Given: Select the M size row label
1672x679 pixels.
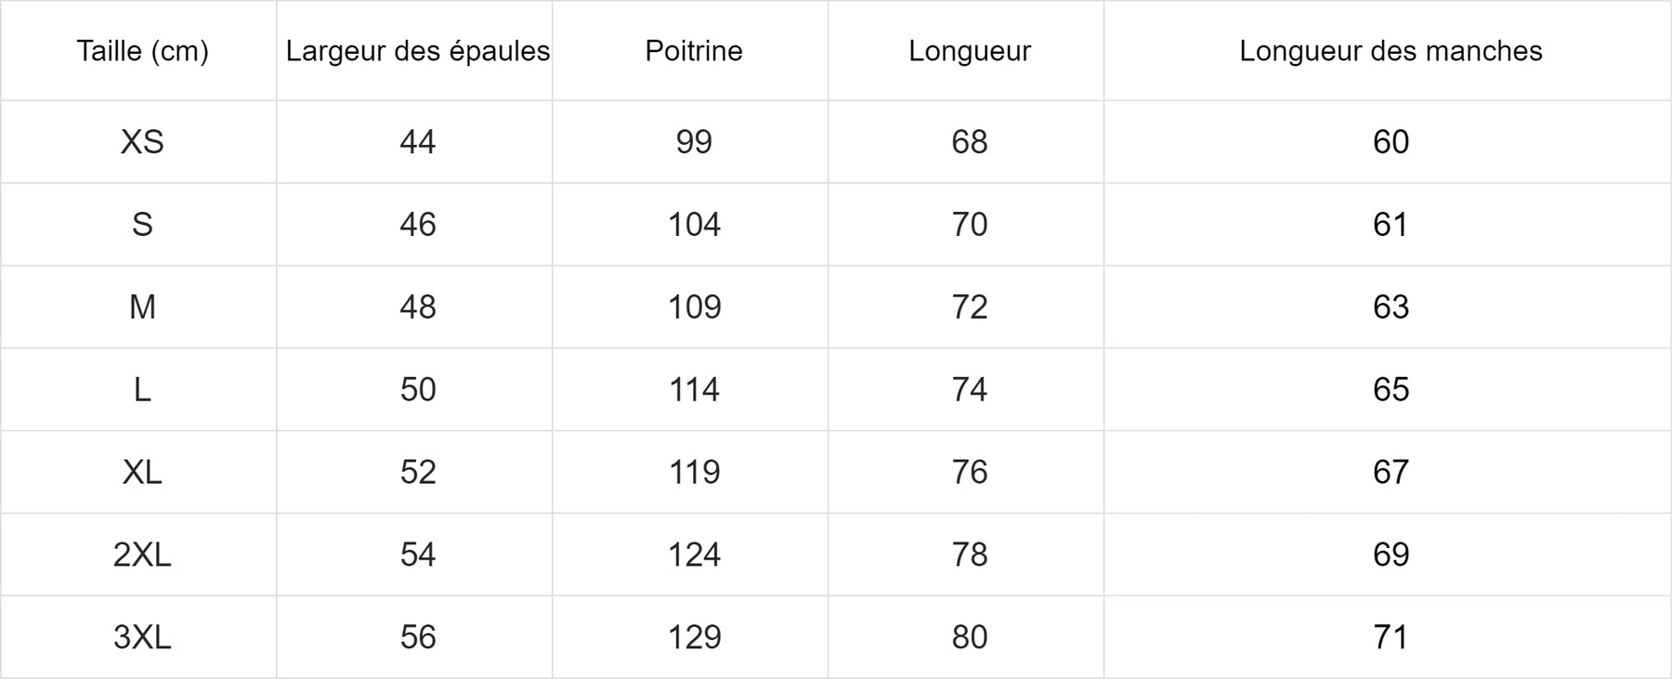Looking at the screenshot, I should click(142, 307).
